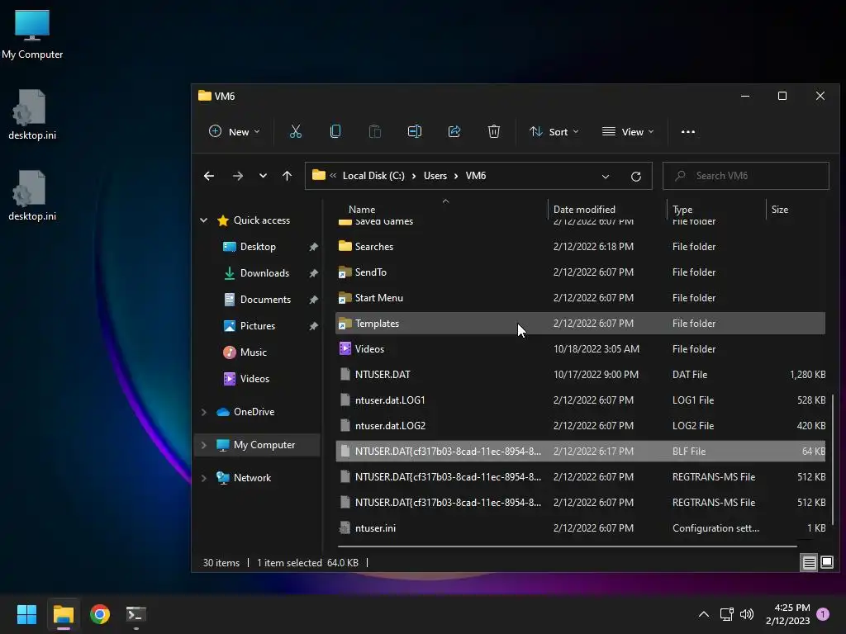The image size is (846, 634).
Task: Open recent locations dropdown arrow
Action: point(263,176)
